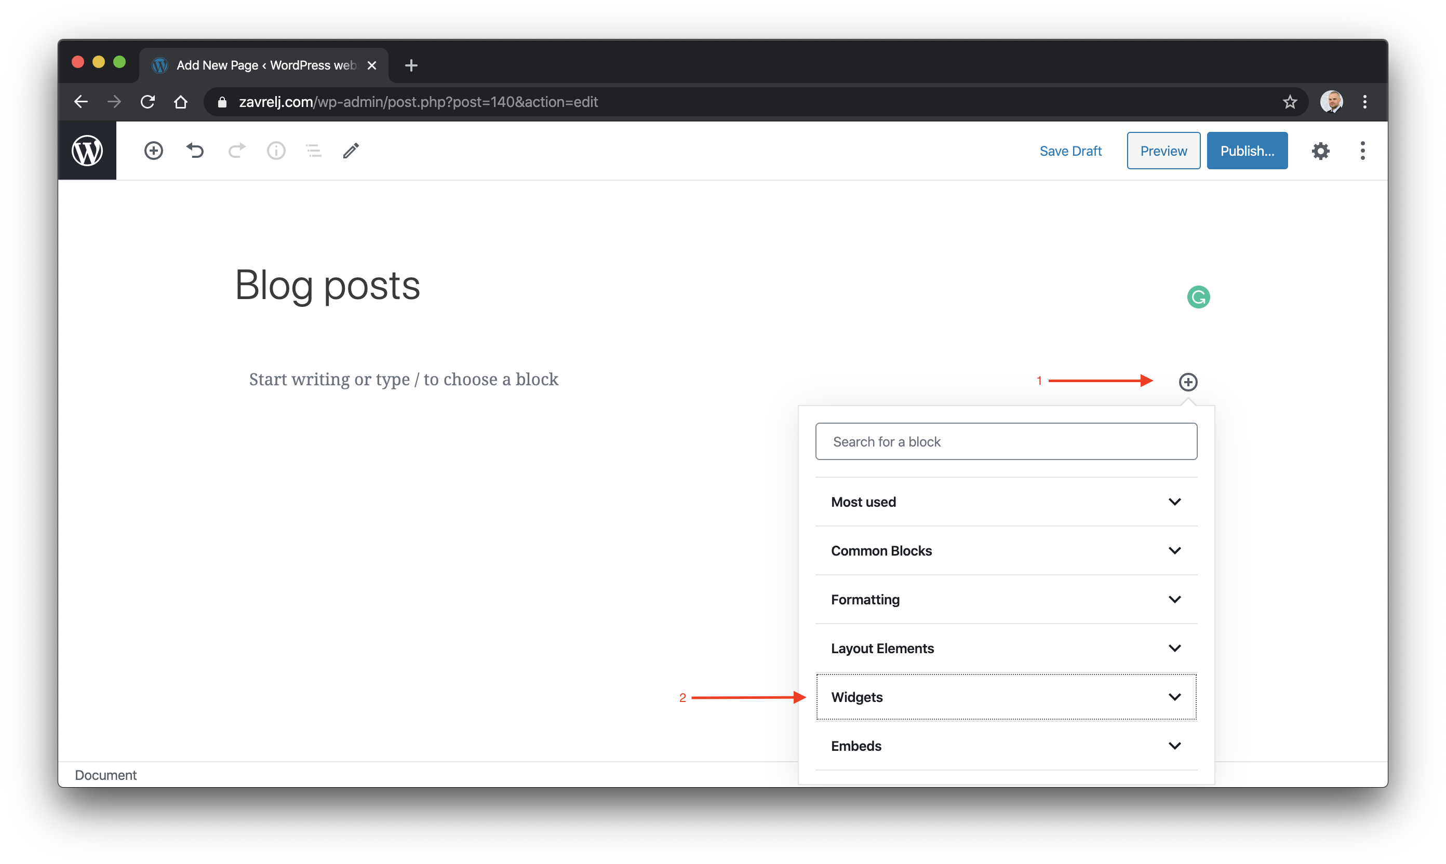Click the browser address bar URL

(418, 102)
